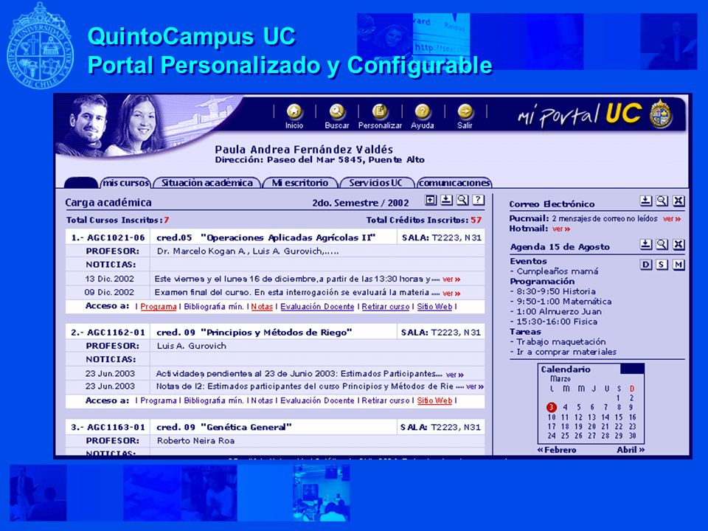Switch to Mi escritorio tab
This screenshot has height=531, width=708.
click(x=300, y=182)
